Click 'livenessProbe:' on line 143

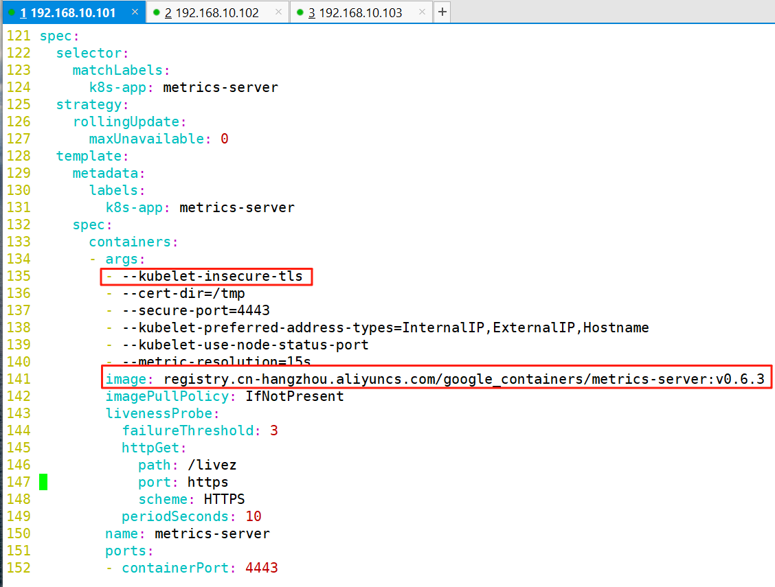(162, 414)
